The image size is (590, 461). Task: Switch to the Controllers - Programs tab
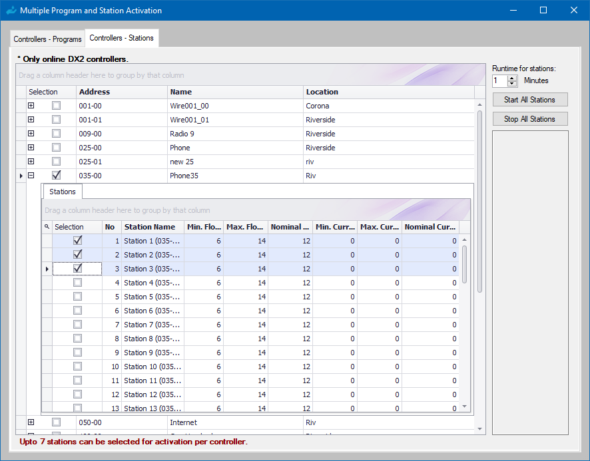[47, 39]
